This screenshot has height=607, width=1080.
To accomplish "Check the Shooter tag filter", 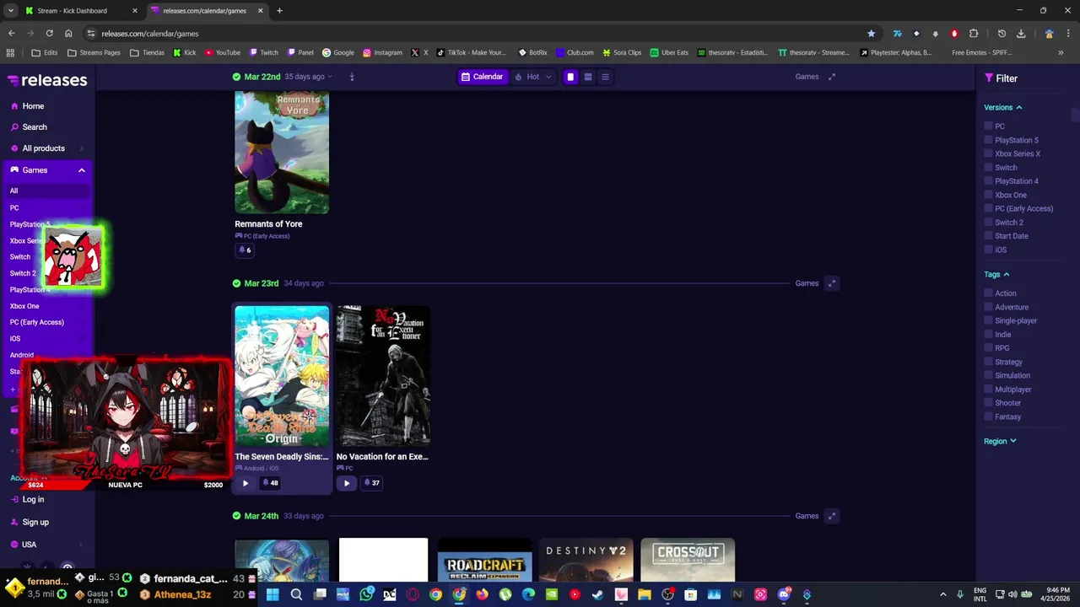I will [x=988, y=403].
